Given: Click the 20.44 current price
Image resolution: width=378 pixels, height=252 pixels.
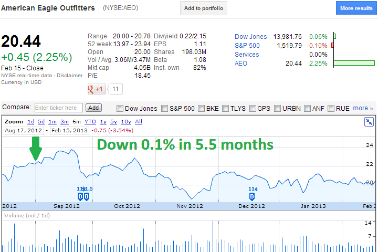Looking at the screenshot, I should click(x=21, y=41).
